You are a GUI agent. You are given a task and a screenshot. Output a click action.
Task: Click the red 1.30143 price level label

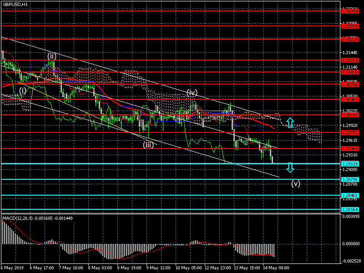pyautogui.click(x=350, y=115)
